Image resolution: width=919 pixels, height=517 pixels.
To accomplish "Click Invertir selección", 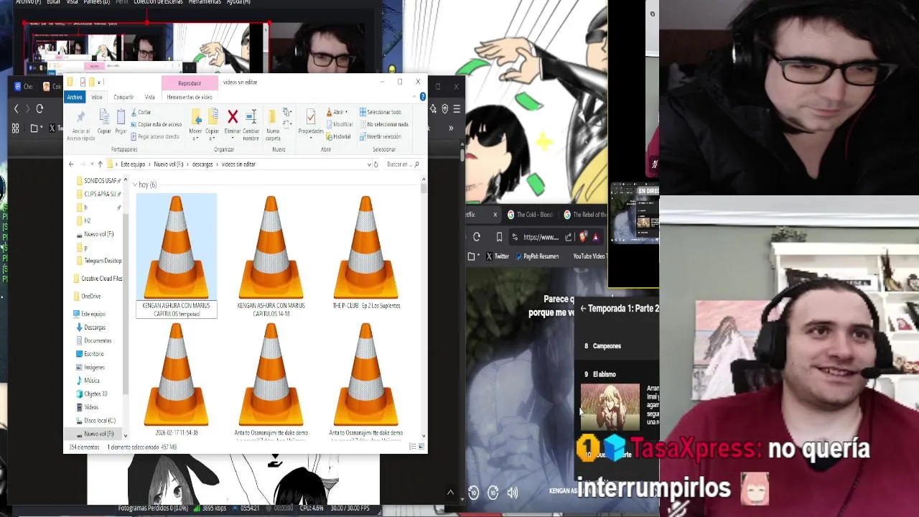I will point(381,136).
